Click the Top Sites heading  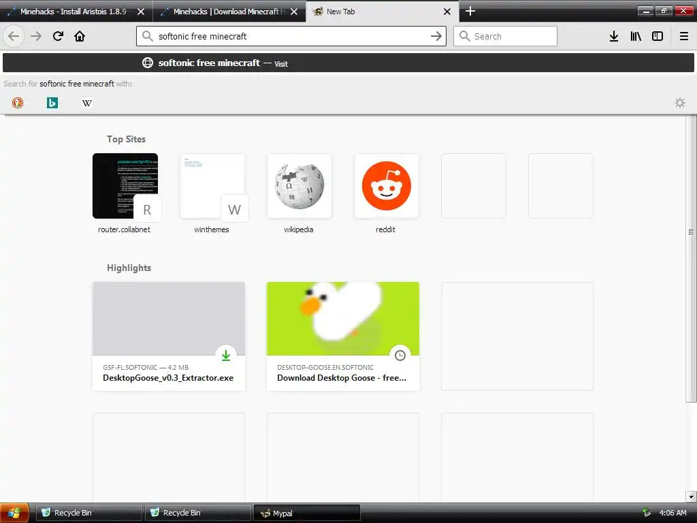click(x=126, y=139)
